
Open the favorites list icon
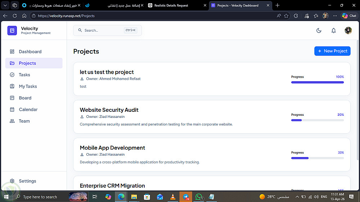[316, 16]
